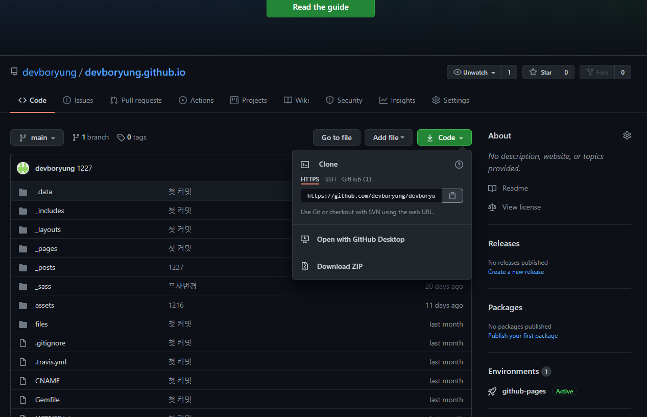This screenshot has width=647, height=417.
Task: Go to the Actions tab
Action: point(196,100)
